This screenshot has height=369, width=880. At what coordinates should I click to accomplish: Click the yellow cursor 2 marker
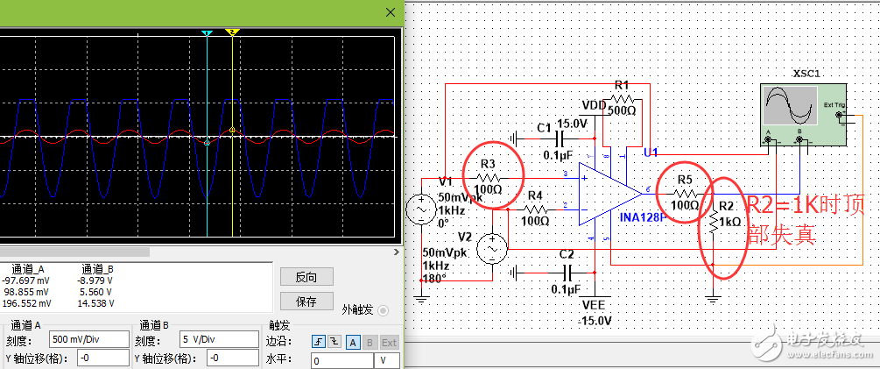click(232, 33)
